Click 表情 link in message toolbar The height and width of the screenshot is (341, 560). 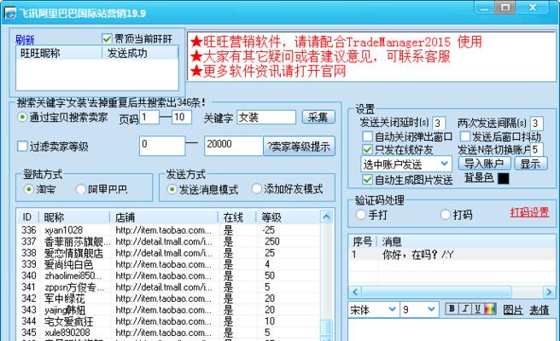pos(540,310)
